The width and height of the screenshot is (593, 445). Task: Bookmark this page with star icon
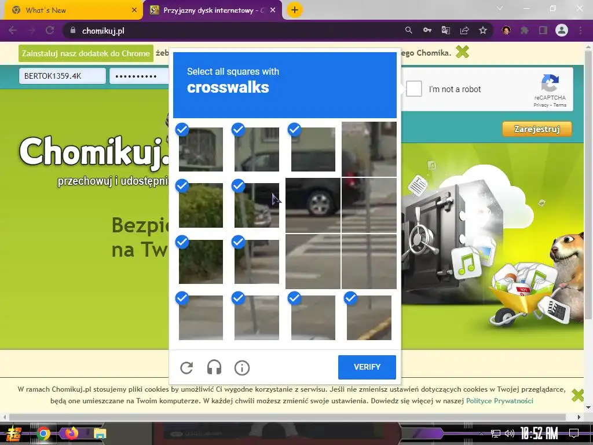pyautogui.click(x=482, y=30)
